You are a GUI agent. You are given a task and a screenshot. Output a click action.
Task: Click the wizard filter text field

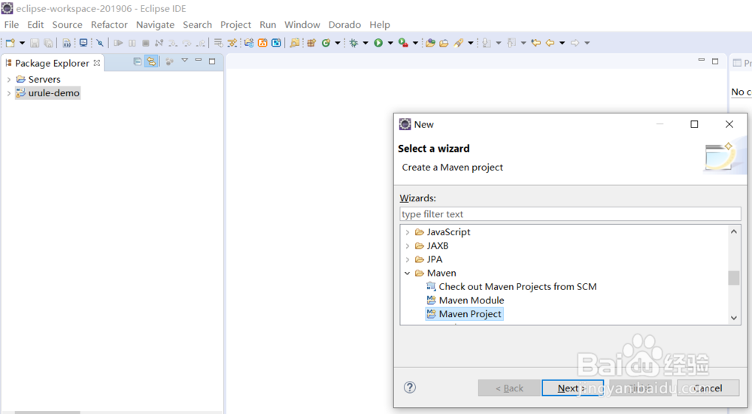(x=569, y=214)
